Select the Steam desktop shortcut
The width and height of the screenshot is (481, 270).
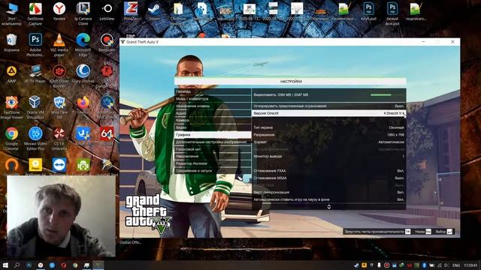pos(154,12)
